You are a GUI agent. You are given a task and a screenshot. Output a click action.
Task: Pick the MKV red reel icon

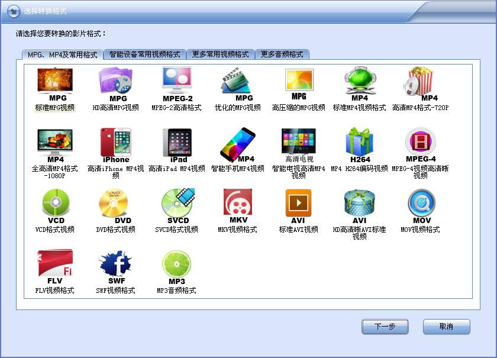[x=238, y=207]
